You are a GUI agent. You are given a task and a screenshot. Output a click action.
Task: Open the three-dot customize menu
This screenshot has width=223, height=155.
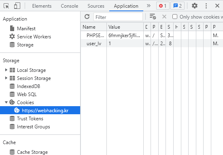pos(206,6)
